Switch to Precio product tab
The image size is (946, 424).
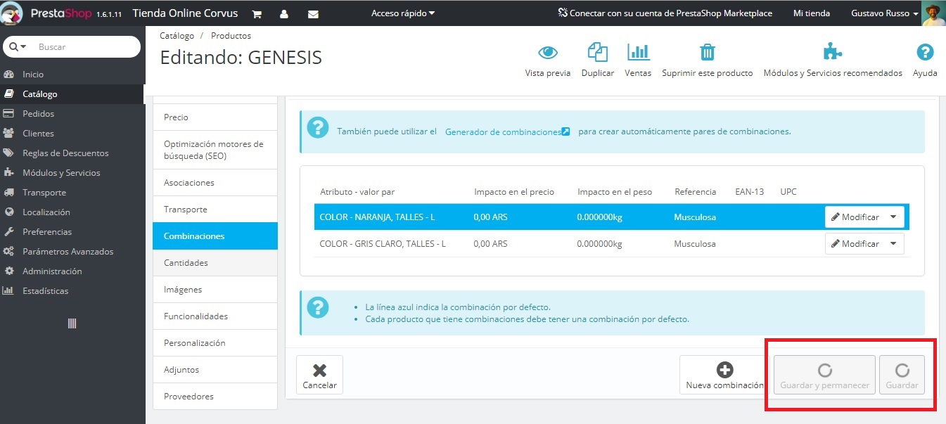[215, 117]
